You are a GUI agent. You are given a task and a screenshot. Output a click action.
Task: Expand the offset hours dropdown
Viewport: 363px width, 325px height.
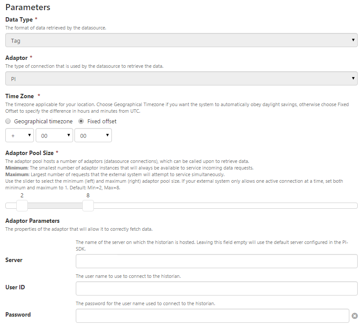click(x=54, y=136)
